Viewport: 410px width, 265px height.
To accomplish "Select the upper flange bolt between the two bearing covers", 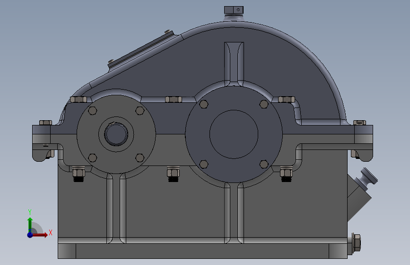I will point(174,99).
